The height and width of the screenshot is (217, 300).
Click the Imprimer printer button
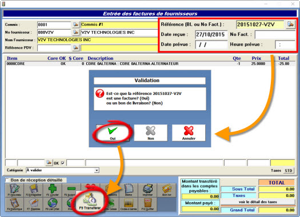tap(147, 190)
